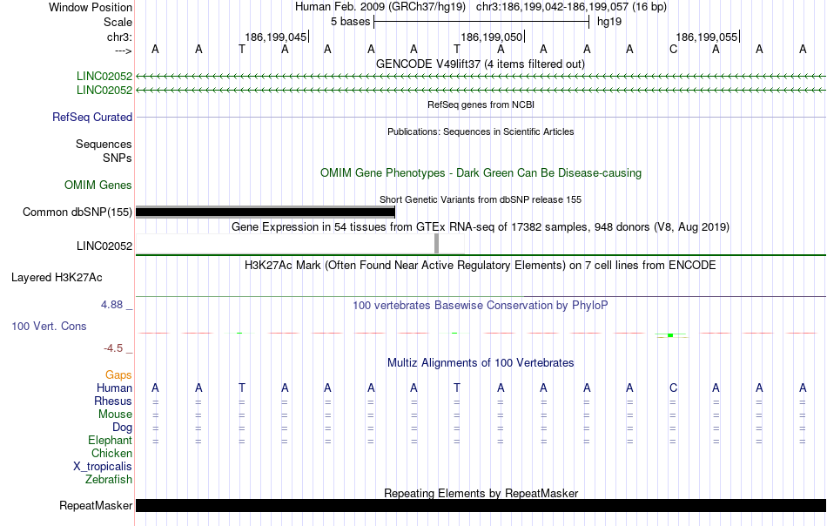Click the X_tropicalis species label
This screenshot has height=526, width=827.
click(x=103, y=467)
